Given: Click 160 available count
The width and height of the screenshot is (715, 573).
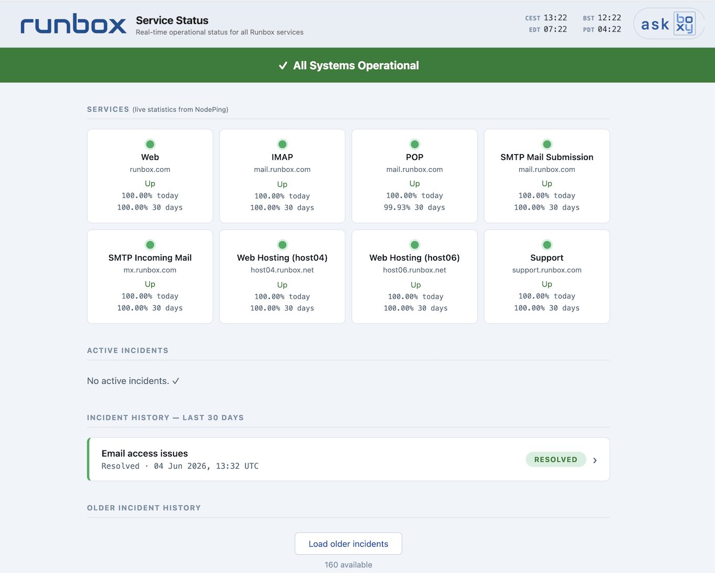Looking at the screenshot, I should coord(349,565).
